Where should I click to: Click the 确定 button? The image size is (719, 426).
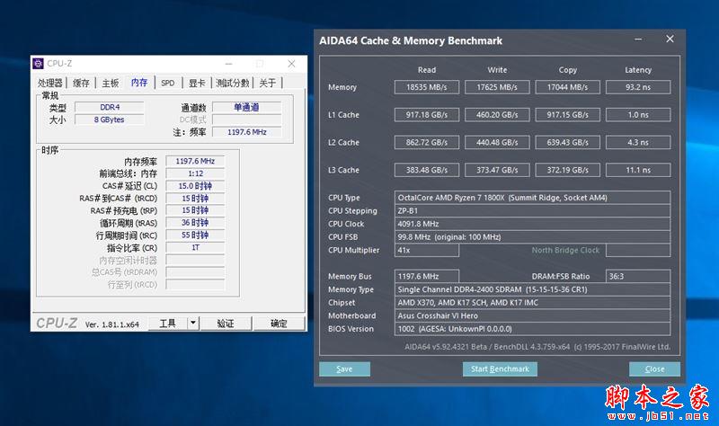(280, 324)
